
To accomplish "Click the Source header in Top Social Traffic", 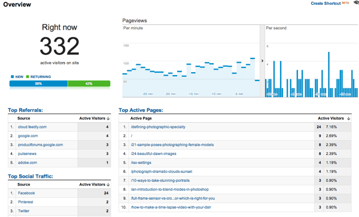I will pyautogui.click(x=24, y=185).
